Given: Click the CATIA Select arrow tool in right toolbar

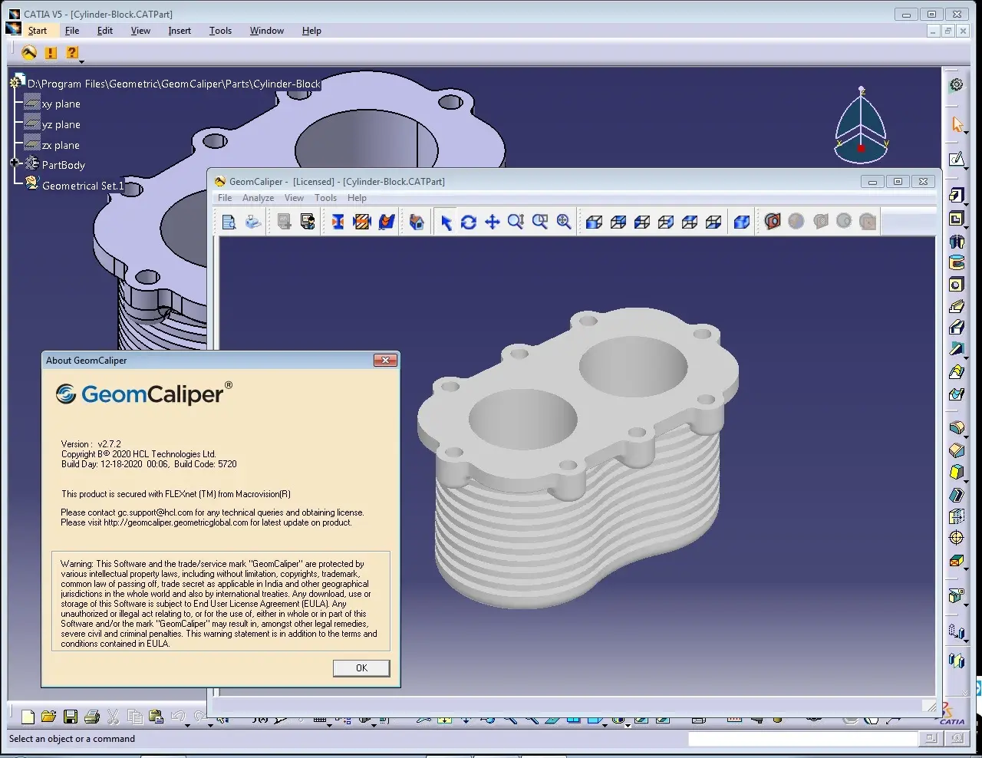Looking at the screenshot, I should click(957, 124).
